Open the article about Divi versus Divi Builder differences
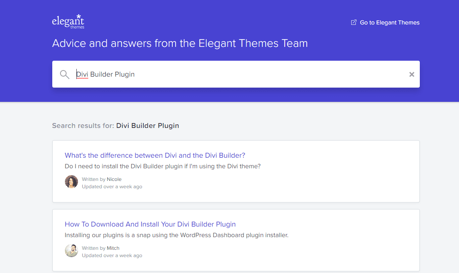Screen dimensions: 459x273 (155, 155)
